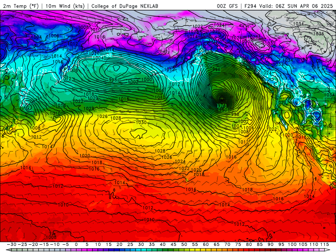Screen dimensions: 336x252
Task: Select the "-10" colorbar scale label
Action: coord(55,244)
